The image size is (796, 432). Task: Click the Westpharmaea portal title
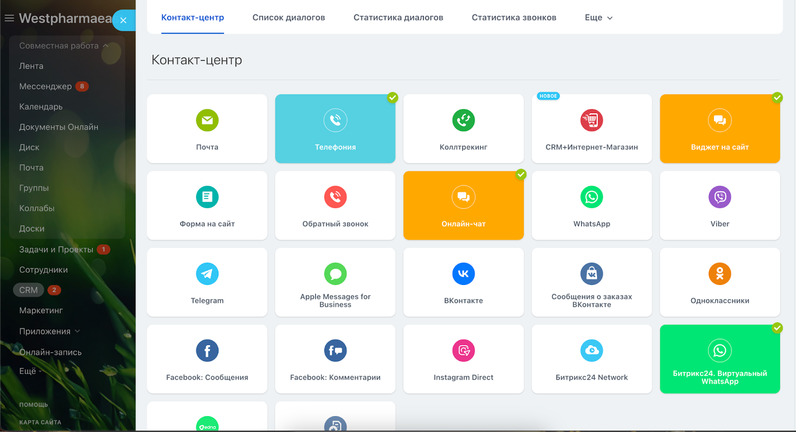point(65,18)
